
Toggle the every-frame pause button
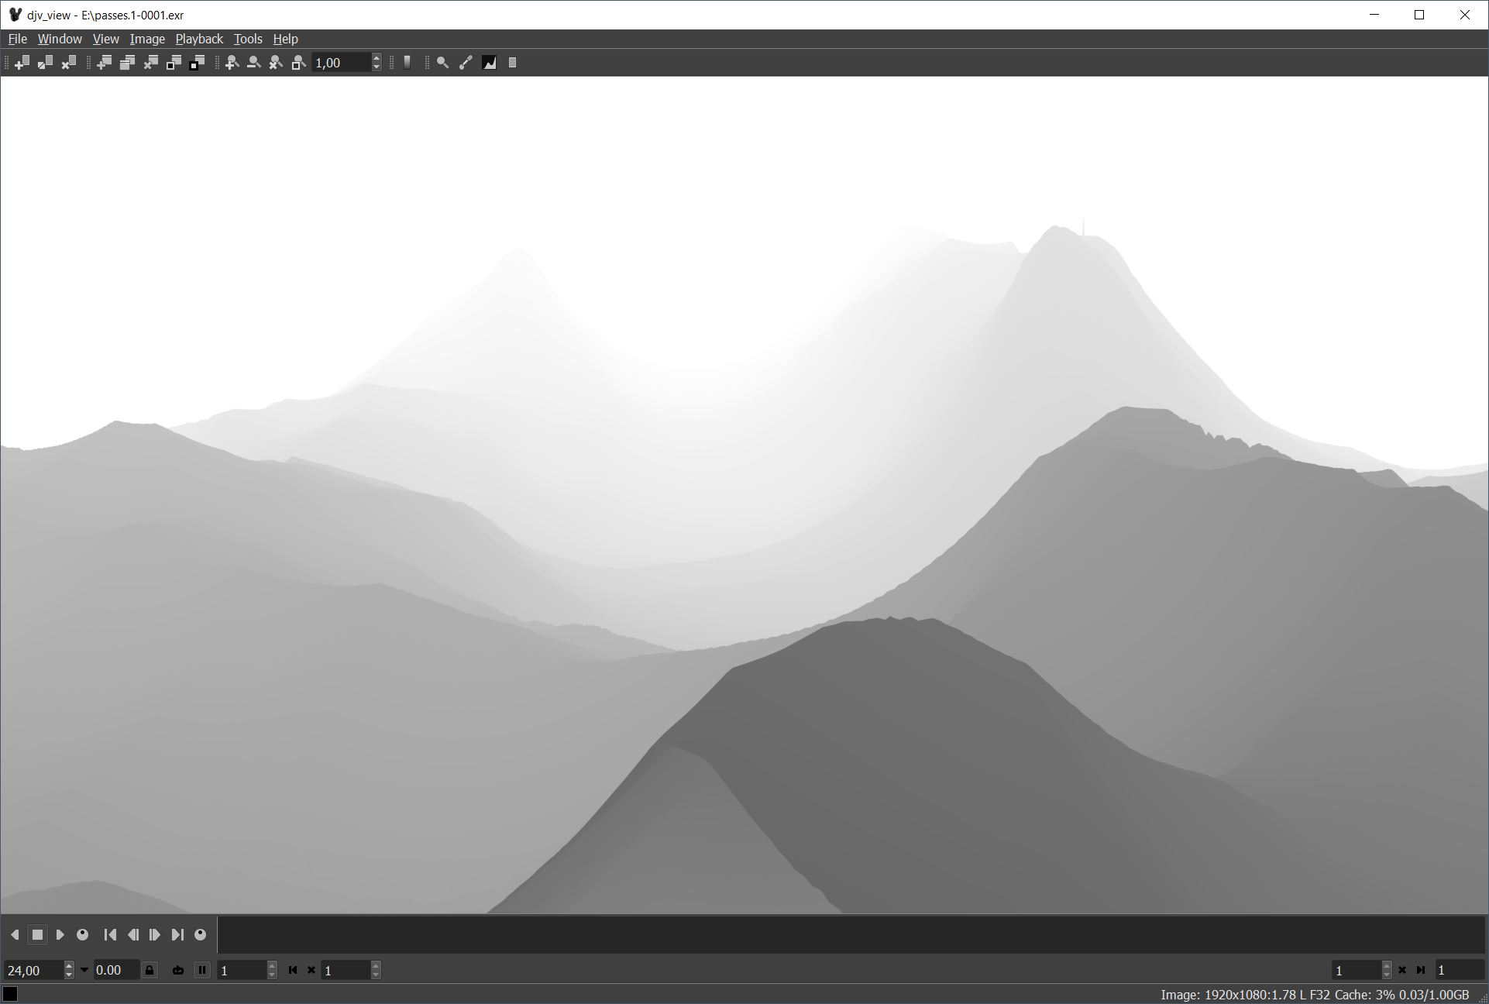pyautogui.click(x=201, y=970)
